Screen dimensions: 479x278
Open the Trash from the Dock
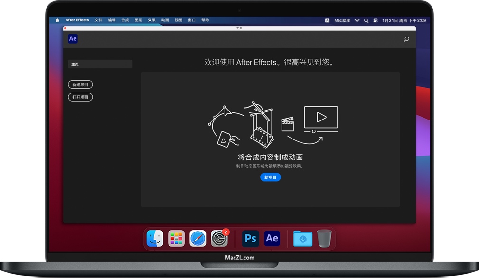coord(325,239)
